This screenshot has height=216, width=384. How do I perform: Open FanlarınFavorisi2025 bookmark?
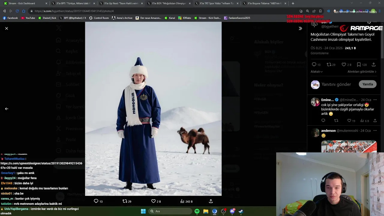coord(237,18)
